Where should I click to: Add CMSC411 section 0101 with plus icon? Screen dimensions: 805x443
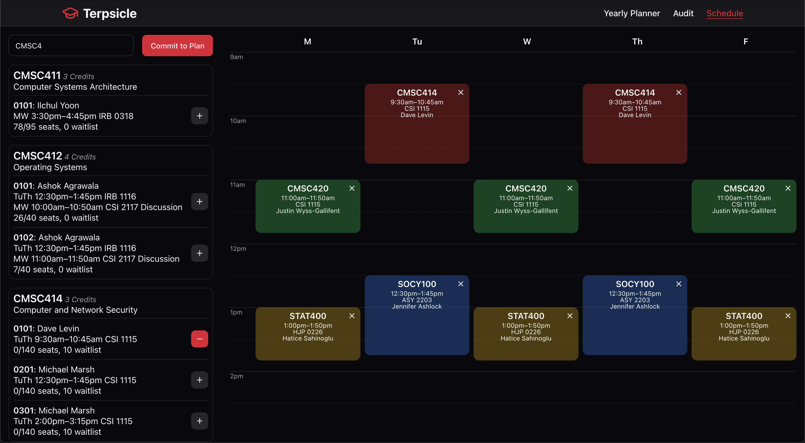[x=199, y=116]
